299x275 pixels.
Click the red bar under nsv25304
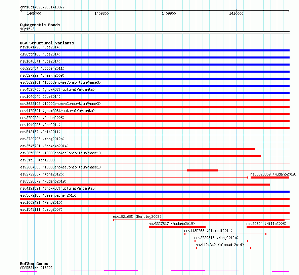click(268, 227)
